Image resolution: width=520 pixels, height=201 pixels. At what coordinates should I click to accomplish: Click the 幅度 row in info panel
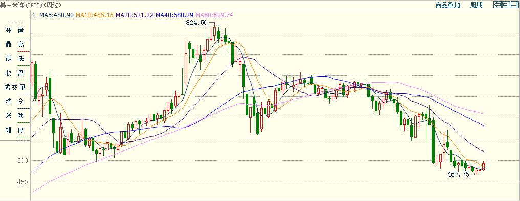(15, 130)
